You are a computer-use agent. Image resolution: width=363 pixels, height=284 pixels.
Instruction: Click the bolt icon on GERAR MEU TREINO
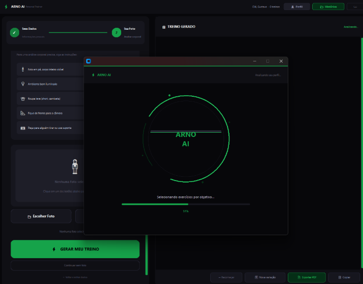(x=54, y=249)
